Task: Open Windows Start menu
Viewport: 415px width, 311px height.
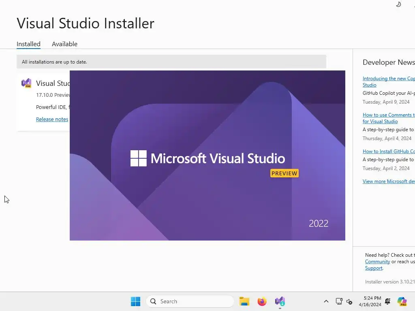Action: (x=135, y=301)
